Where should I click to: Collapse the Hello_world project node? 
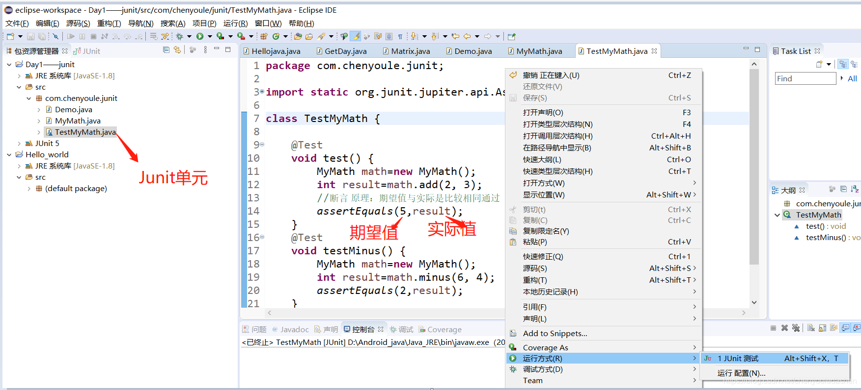pos(9,155)
